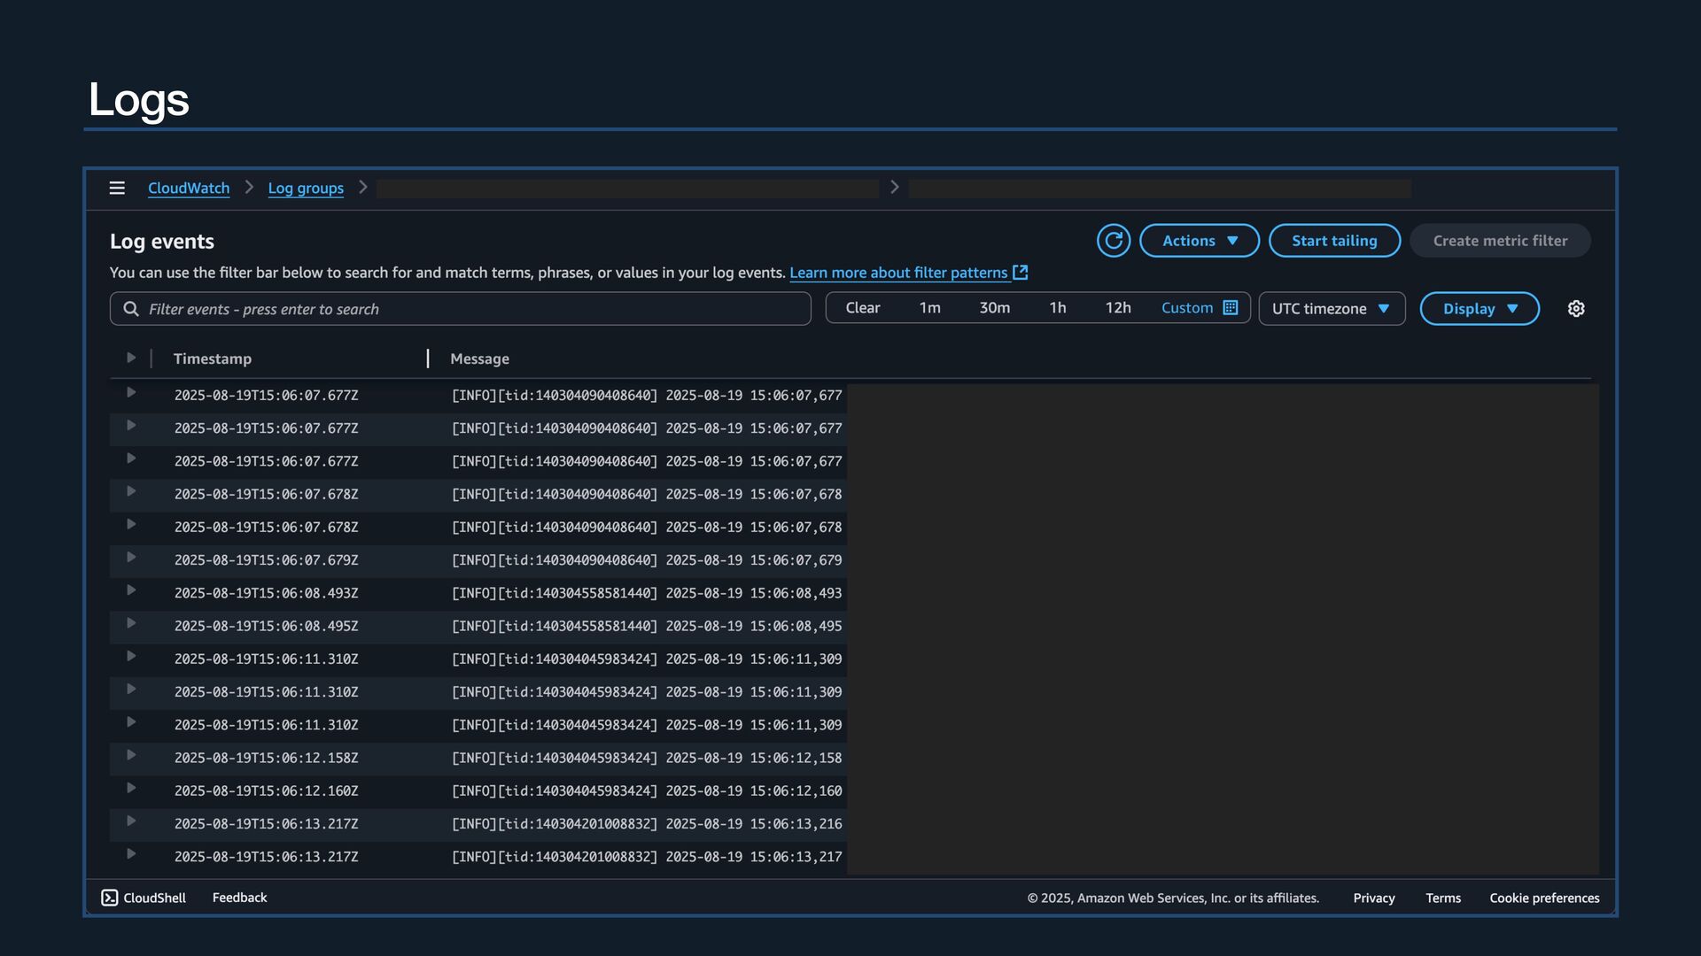This screenshot has width=1701, height=956.
Task: Open the hamburger navigation menu
Action: 117,188
